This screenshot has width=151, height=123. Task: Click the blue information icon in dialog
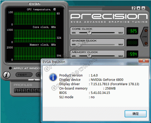coord(53,77)
